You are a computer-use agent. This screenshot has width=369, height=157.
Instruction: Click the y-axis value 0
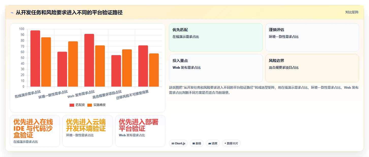click(23, 87)
